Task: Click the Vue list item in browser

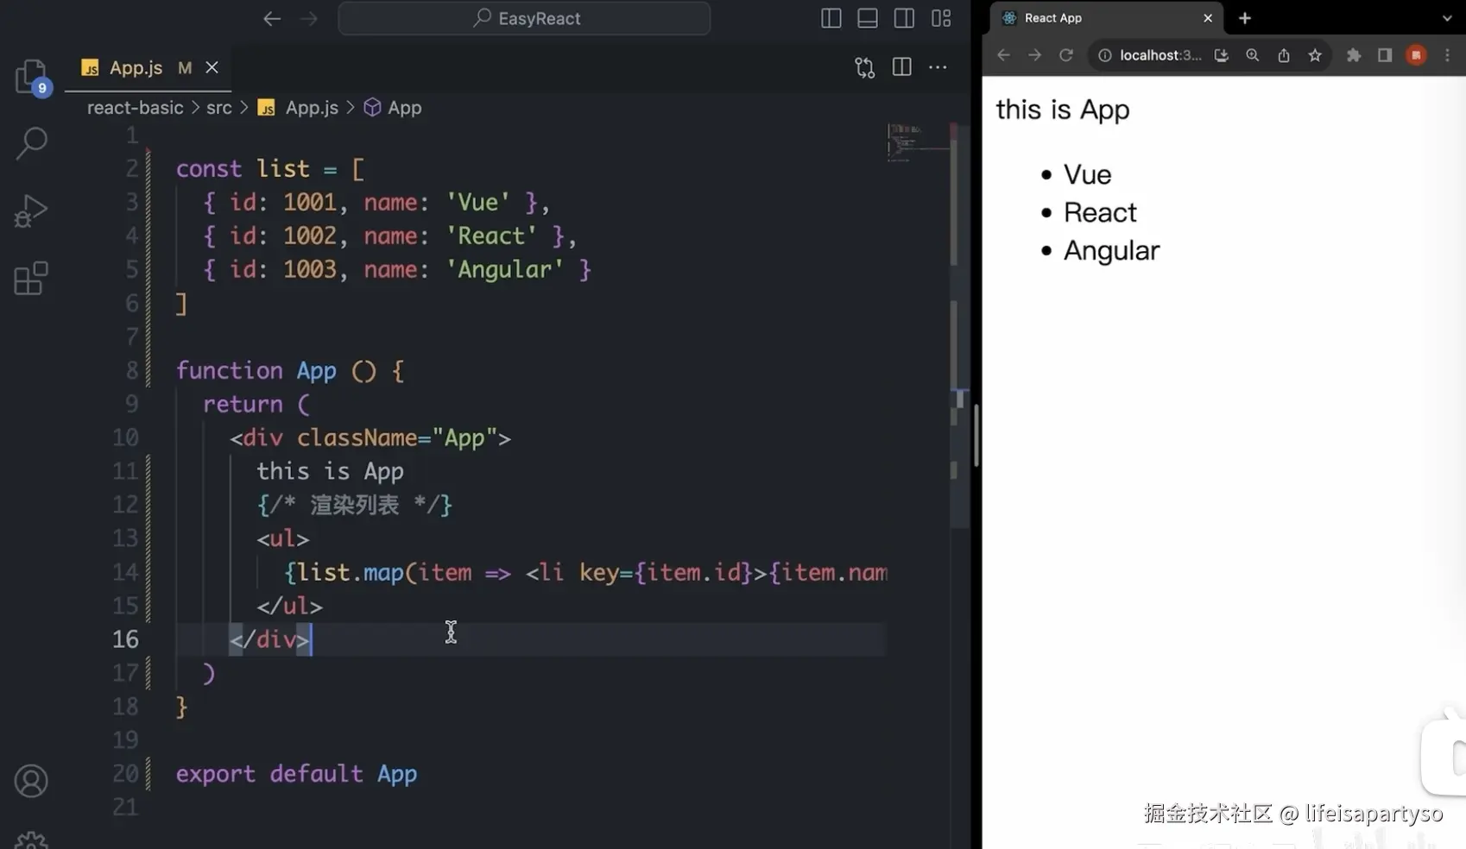Action: coord(1087,174)
